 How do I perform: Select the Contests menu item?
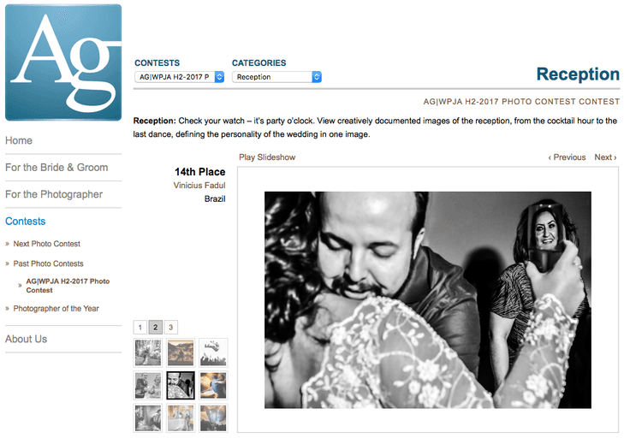26,222
